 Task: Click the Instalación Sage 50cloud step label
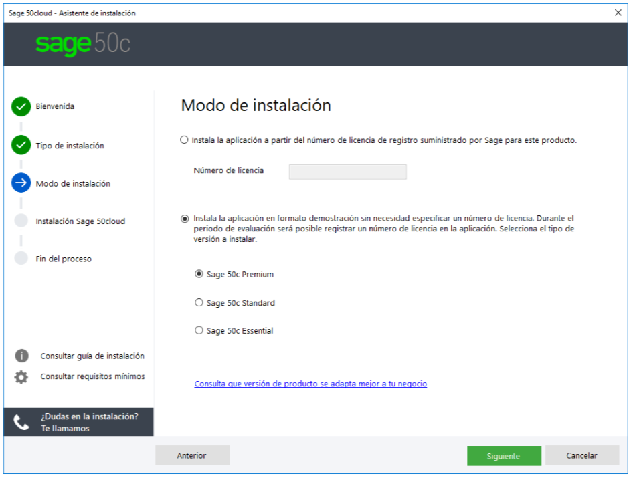point(80,221)
